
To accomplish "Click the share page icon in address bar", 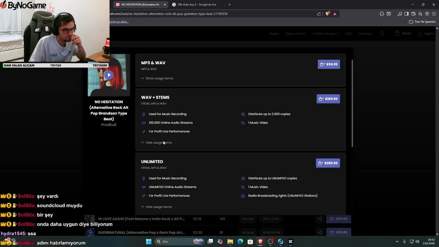I will (319, 14).
